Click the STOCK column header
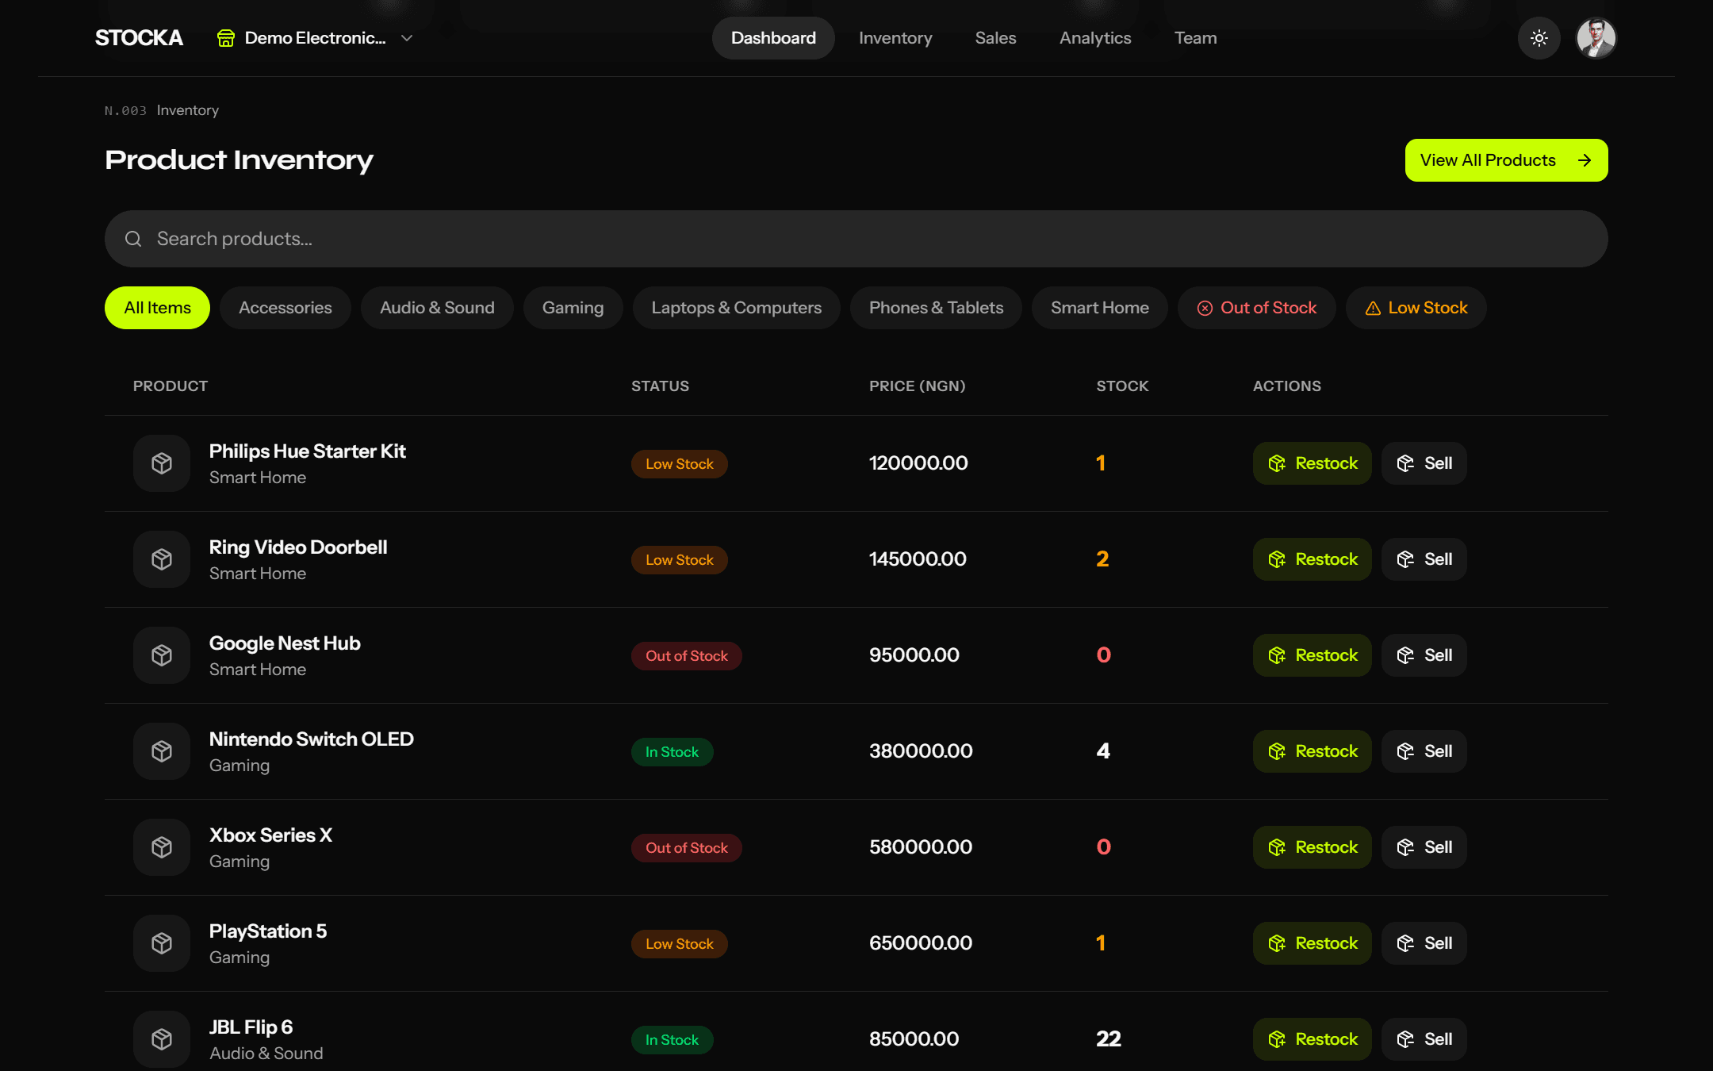 1122,386
